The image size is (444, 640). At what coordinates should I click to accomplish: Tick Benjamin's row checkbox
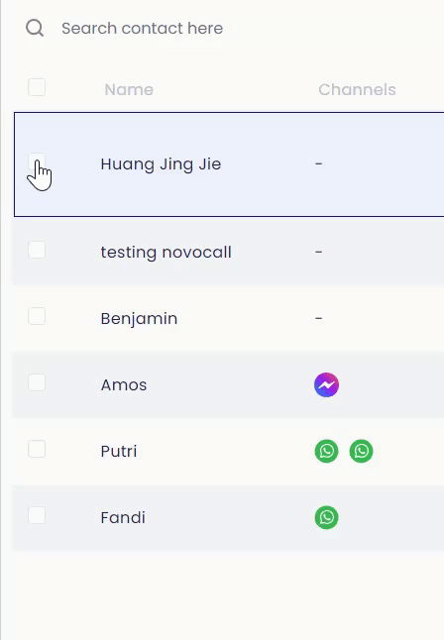[x=37, y=316]
